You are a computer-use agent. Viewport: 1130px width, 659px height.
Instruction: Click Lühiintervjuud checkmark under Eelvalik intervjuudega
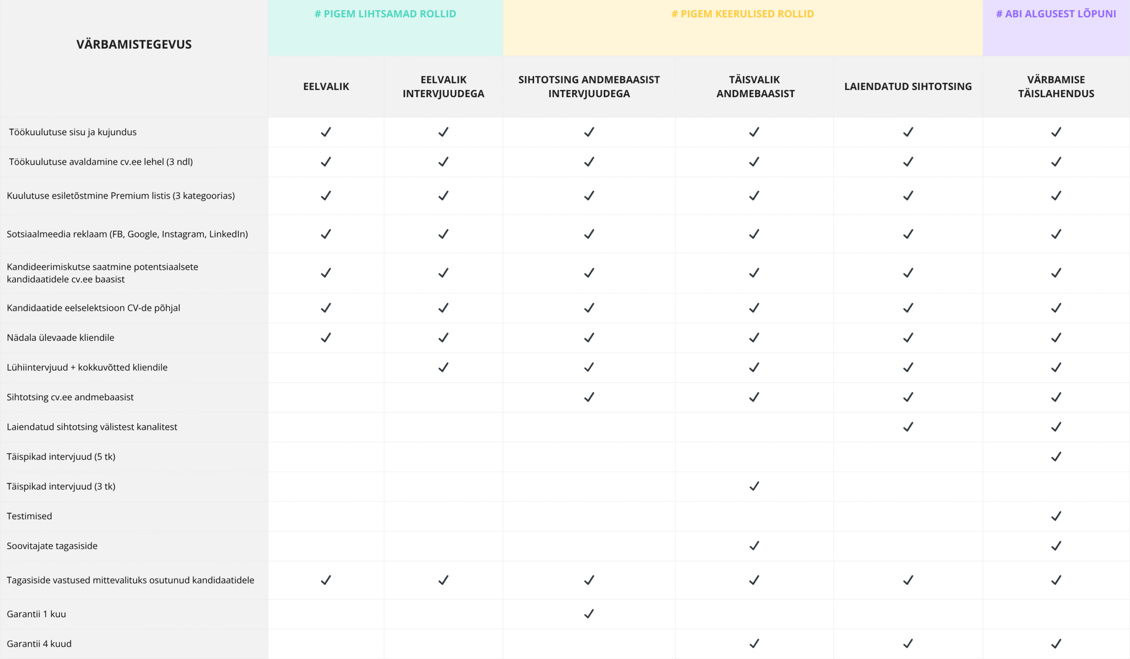(x=443, y=367)
